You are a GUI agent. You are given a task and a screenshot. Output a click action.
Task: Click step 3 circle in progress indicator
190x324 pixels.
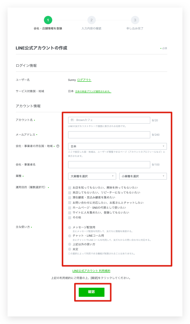click(x=135, y=20)
